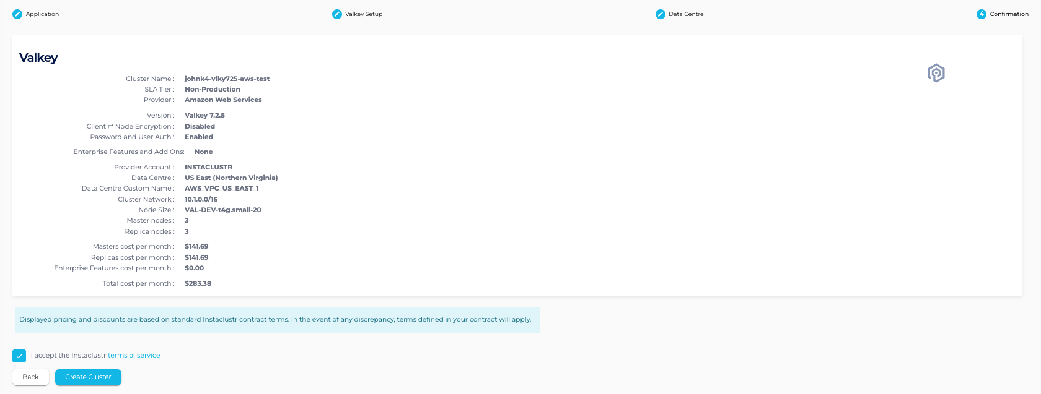Click the US East (Northern Virginia) value

click(x=231, y=178)
